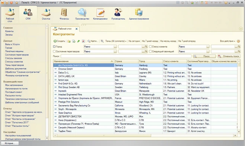Tick the Статус клиента filter checkbox
Screen dimensions: 245x146
pyautogui.click(x=150, y=47)
